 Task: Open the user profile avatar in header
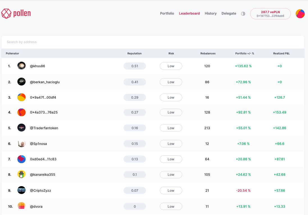tap(300, 14)
